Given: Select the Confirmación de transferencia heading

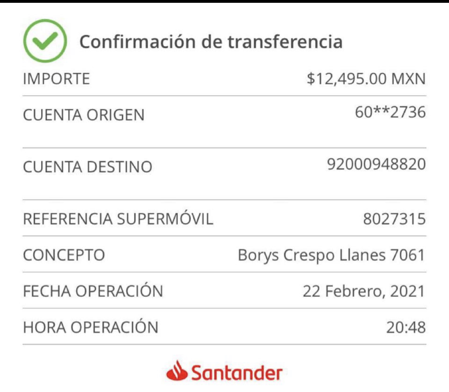Looking at the screenshot, I should coord(211,42).
